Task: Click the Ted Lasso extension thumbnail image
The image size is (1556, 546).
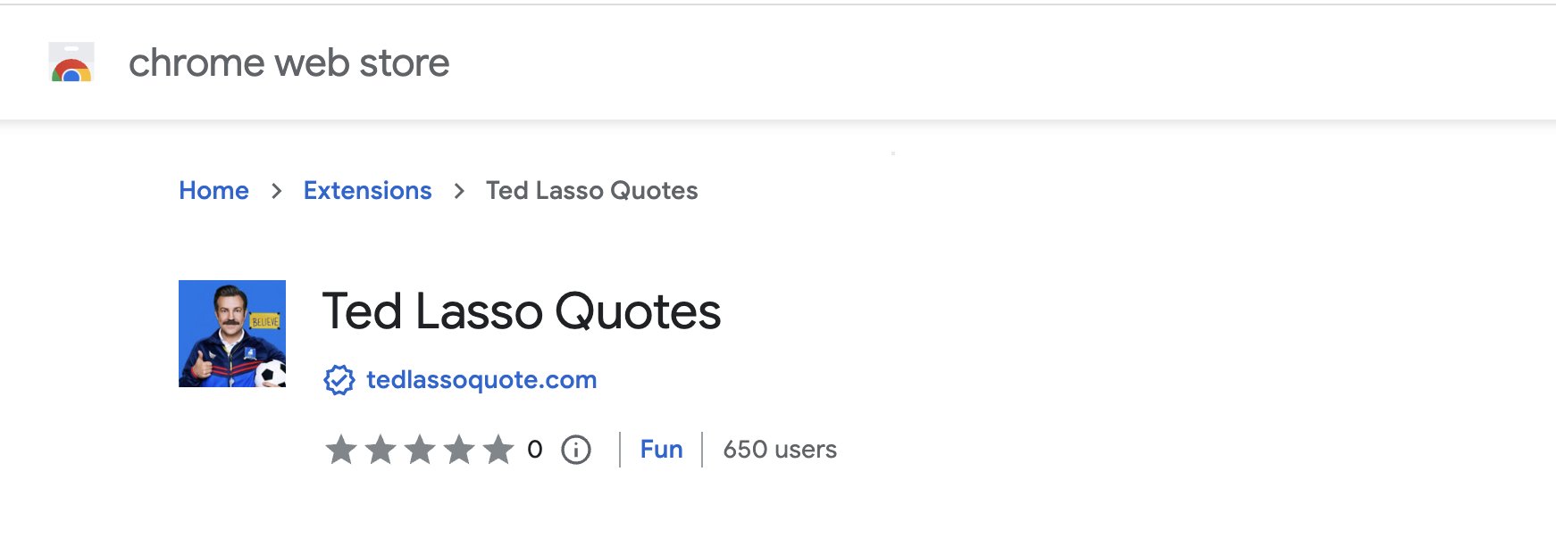Action: pyautogui.click(x=232, y=334)
